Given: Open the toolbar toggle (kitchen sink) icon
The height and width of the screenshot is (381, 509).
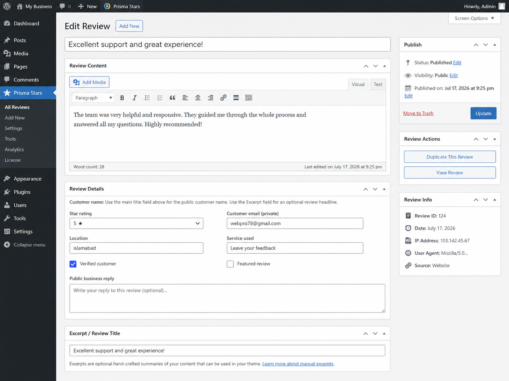Looking at the screenshot, I should click(x=249, y=98).
